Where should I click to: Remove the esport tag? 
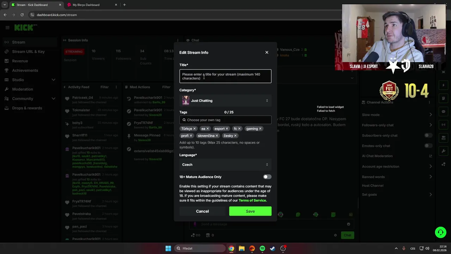tap(227, 129)
